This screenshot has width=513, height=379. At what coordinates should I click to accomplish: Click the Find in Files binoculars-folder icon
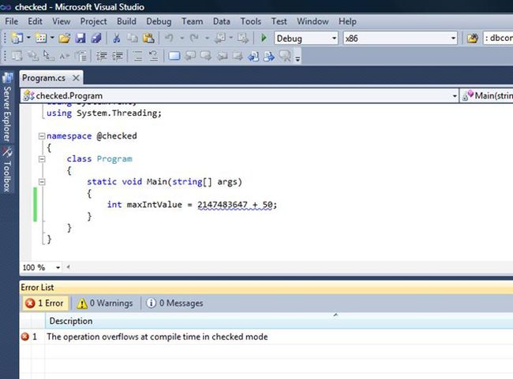472,39
